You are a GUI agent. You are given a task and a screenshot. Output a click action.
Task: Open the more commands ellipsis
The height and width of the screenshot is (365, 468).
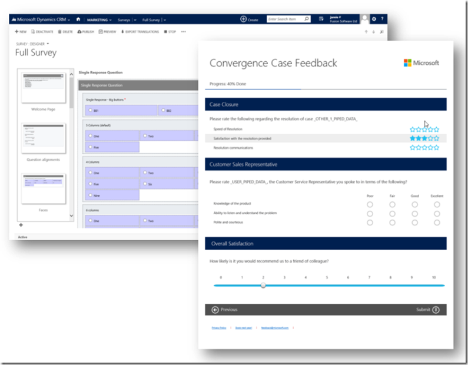click(183, 32)
